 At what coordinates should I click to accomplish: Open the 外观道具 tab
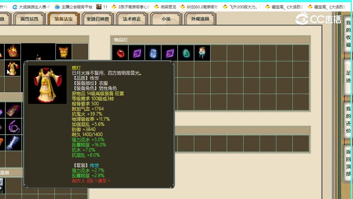click(200, 19)
